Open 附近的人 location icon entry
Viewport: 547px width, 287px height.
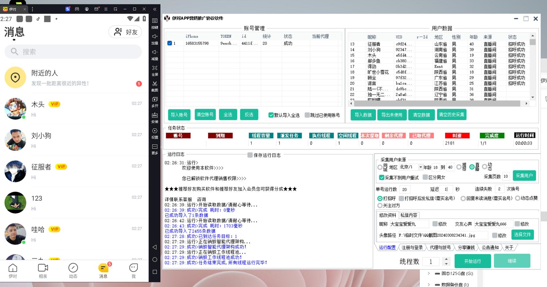click(x=15, y=77)
